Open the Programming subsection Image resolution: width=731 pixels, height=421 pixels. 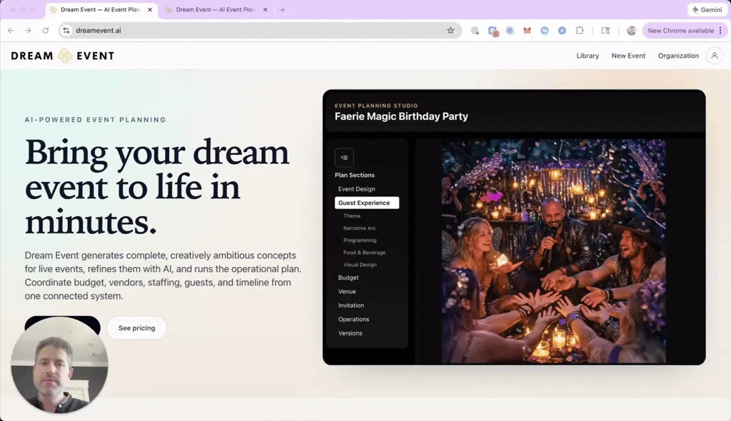tap(360, 240)
